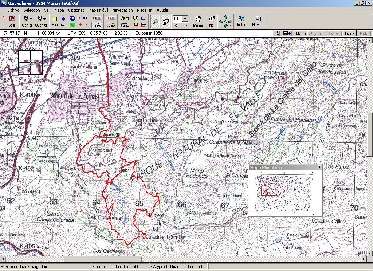Expand the Guardar dropdown arrow
This screenshot has width=373, height=271.
tap(44, 19)
